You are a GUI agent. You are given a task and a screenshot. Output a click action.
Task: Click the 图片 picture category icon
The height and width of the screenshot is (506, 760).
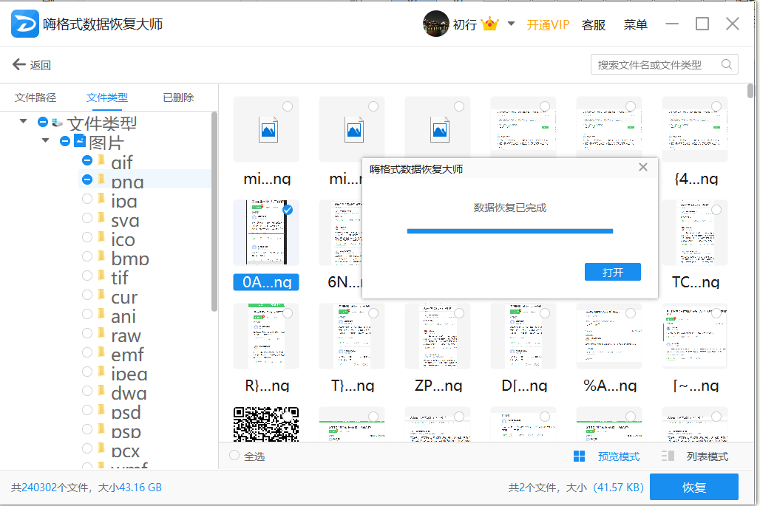click(x=80, y=140)
